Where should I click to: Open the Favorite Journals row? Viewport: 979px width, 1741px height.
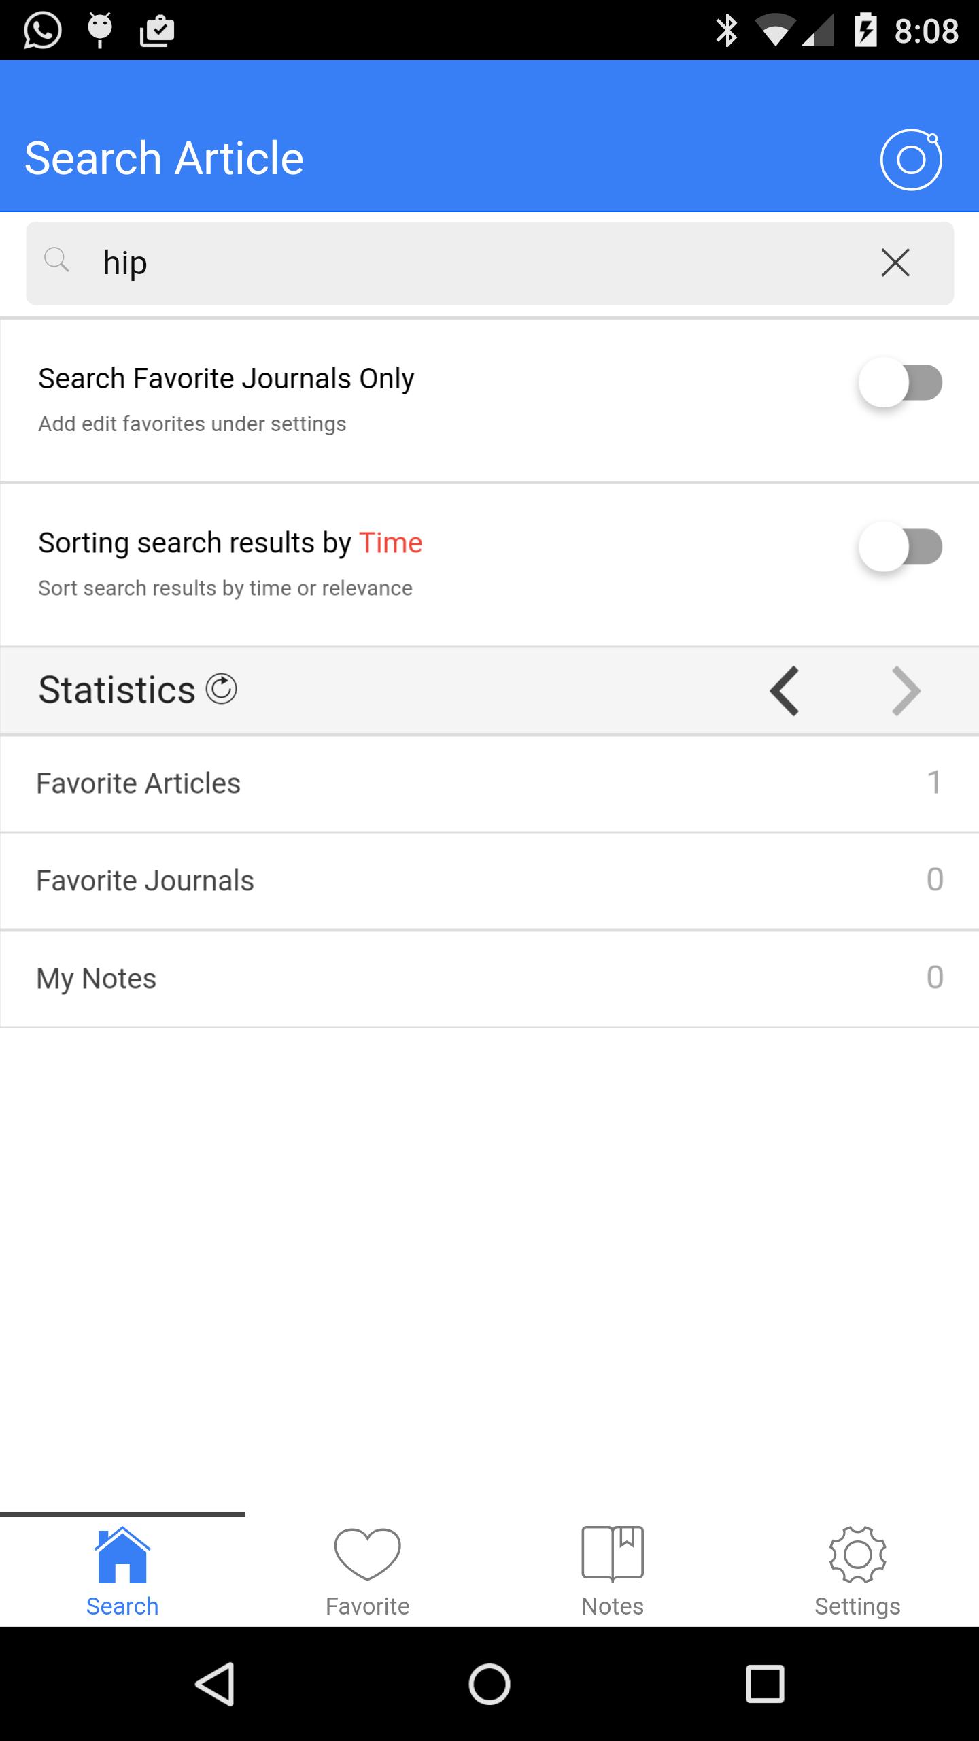click(489, 881)
